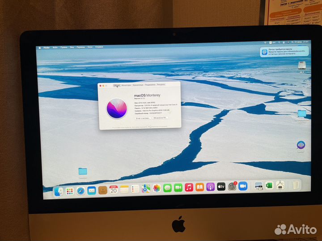
Task: Open the Mail app in the Dock
Action: coord(92,191)
